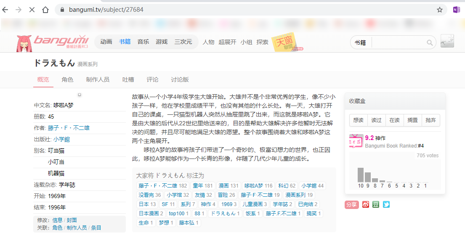Viewport: 465px width, 238px height.
Task: Click the ドラえもん title link
Action: tap(54, 63)
